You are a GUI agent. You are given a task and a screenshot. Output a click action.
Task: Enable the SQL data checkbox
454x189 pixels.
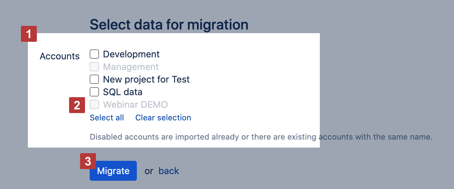click(94, 92)
